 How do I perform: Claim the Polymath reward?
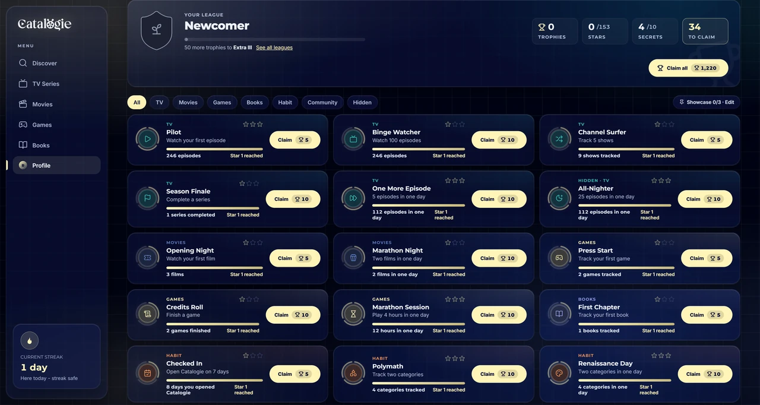(499, 374)
